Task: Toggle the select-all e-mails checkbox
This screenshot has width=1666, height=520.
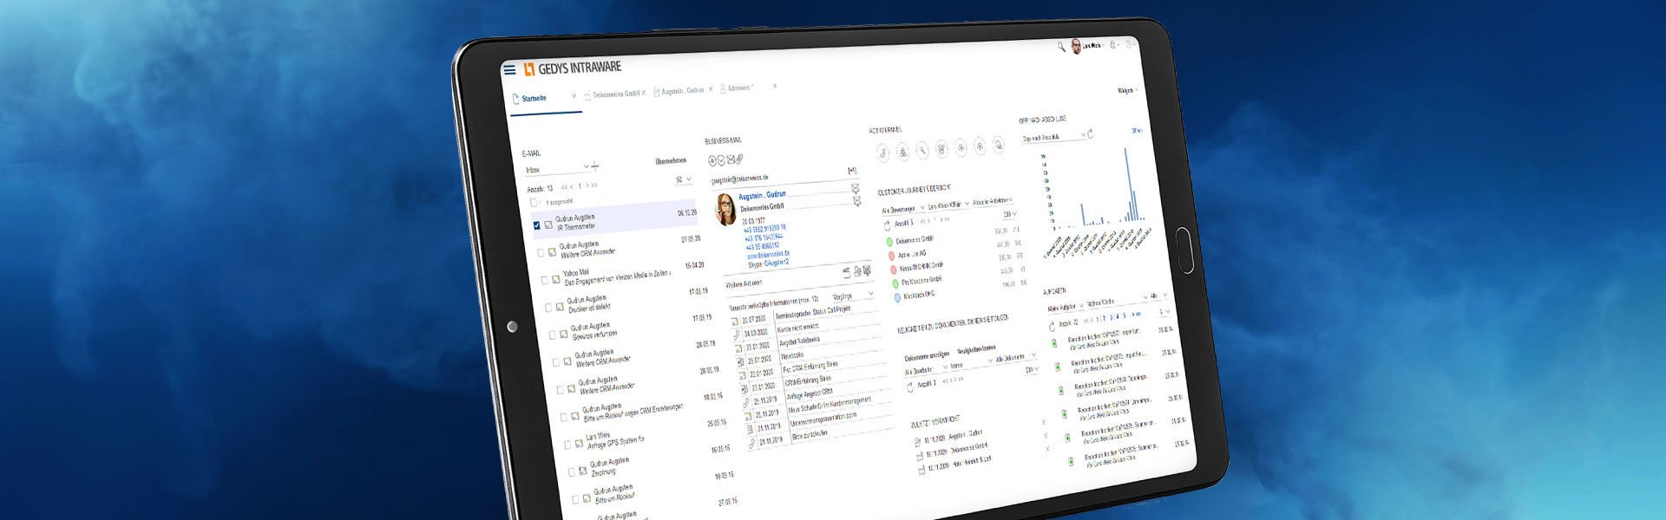Action: [x=535, y=204]
